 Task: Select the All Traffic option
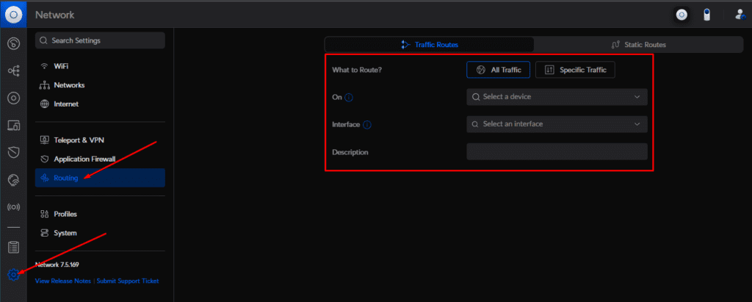click(x=498, y=70)
